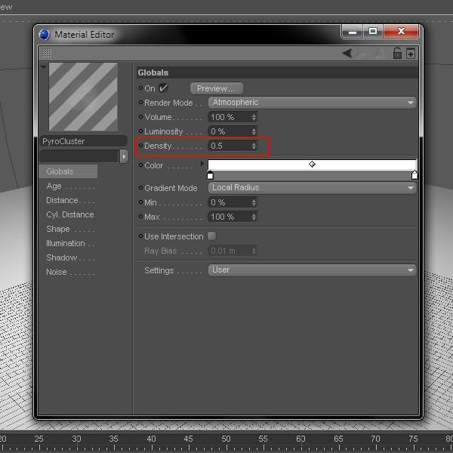Open the Settings User dropdown
The height and width of the screenshot is (453, 453).
click(312, 270)
